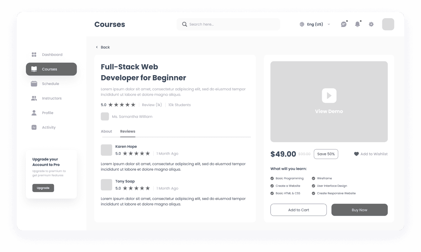This screenshot has width=421, height=252.
Task: Open the Eng (US) language dropdown
Action: pyautogui.click(x=315, y=24)
